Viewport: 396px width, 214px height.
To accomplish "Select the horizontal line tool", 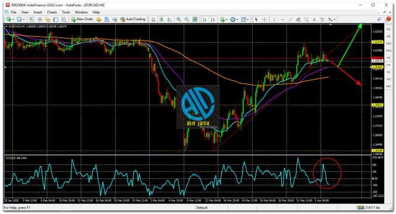I will pos(283,19).
